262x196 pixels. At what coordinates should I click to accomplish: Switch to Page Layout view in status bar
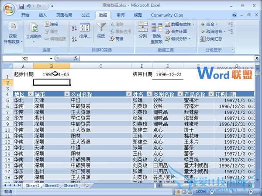coord(184,192)
